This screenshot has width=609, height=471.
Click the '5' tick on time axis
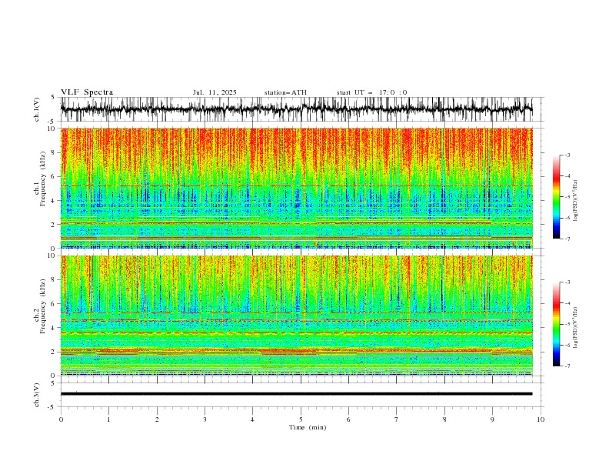coord(301,419)
